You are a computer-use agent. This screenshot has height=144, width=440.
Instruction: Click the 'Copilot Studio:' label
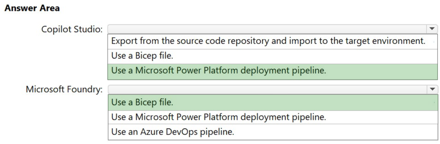coord(72,29)
